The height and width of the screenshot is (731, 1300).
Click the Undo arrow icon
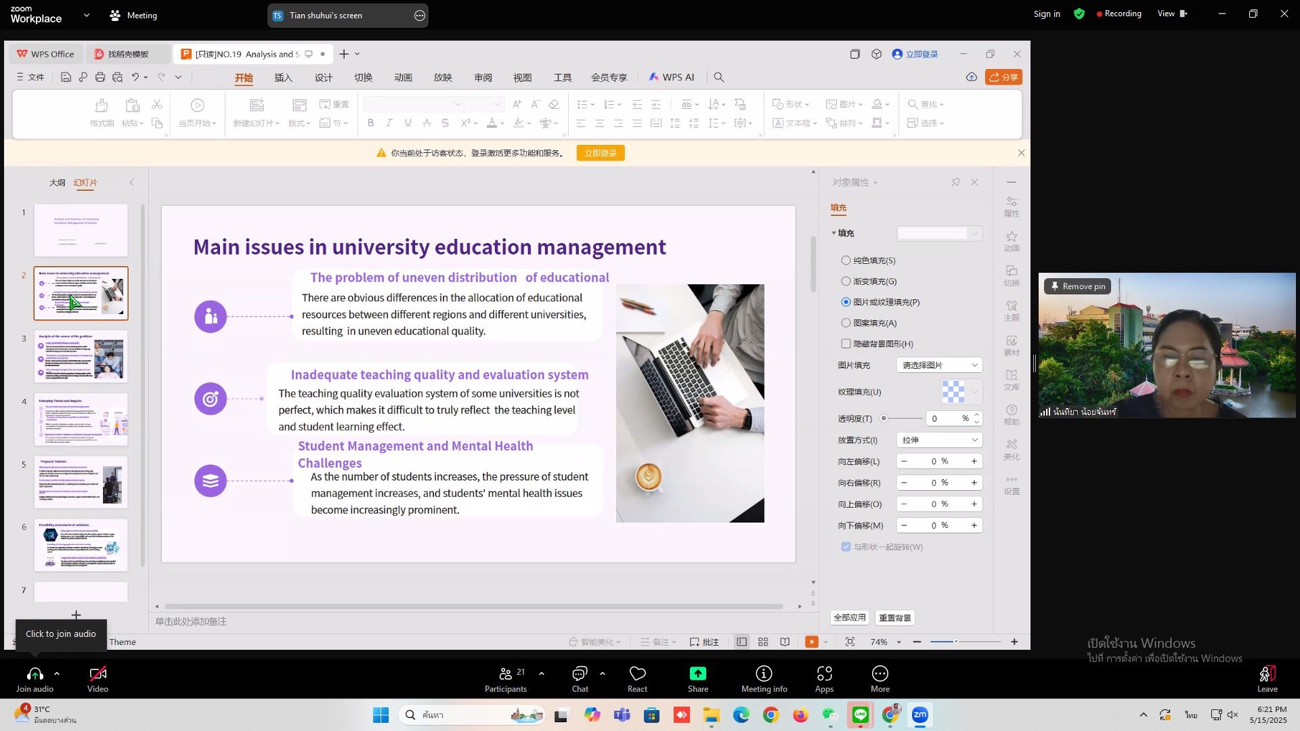tap(135, 77)
